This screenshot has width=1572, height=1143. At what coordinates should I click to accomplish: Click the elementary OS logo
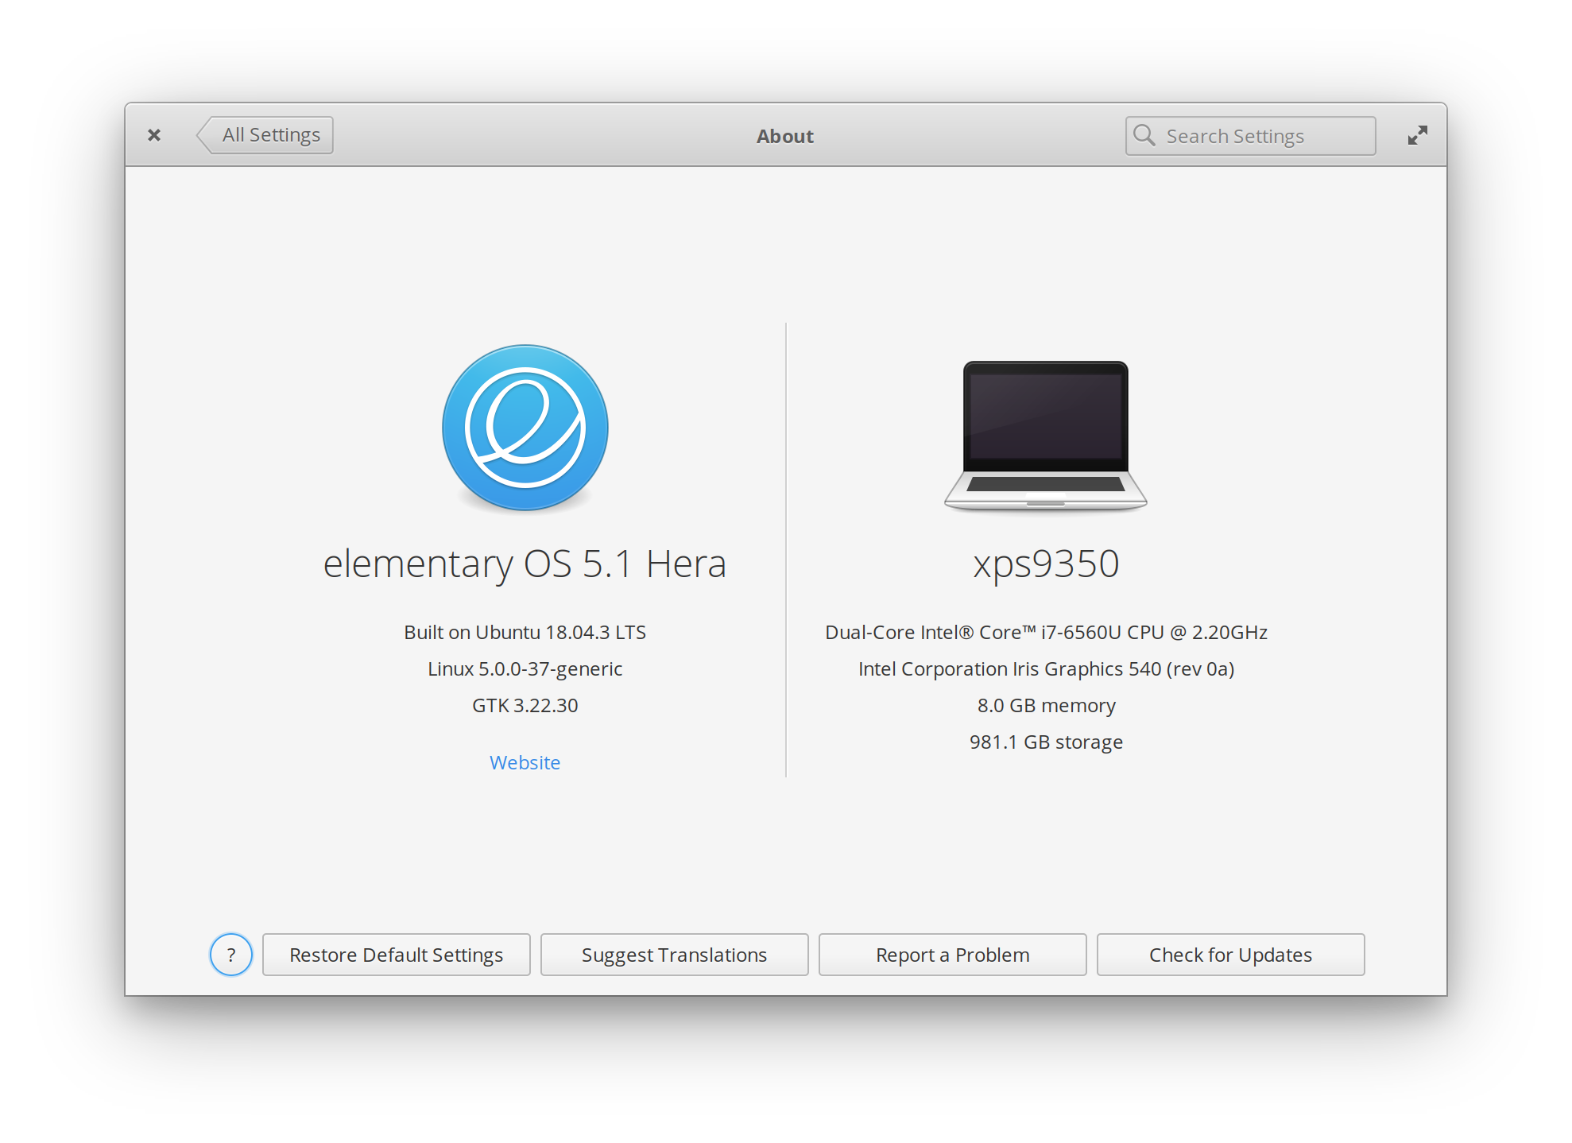point(525,428)
